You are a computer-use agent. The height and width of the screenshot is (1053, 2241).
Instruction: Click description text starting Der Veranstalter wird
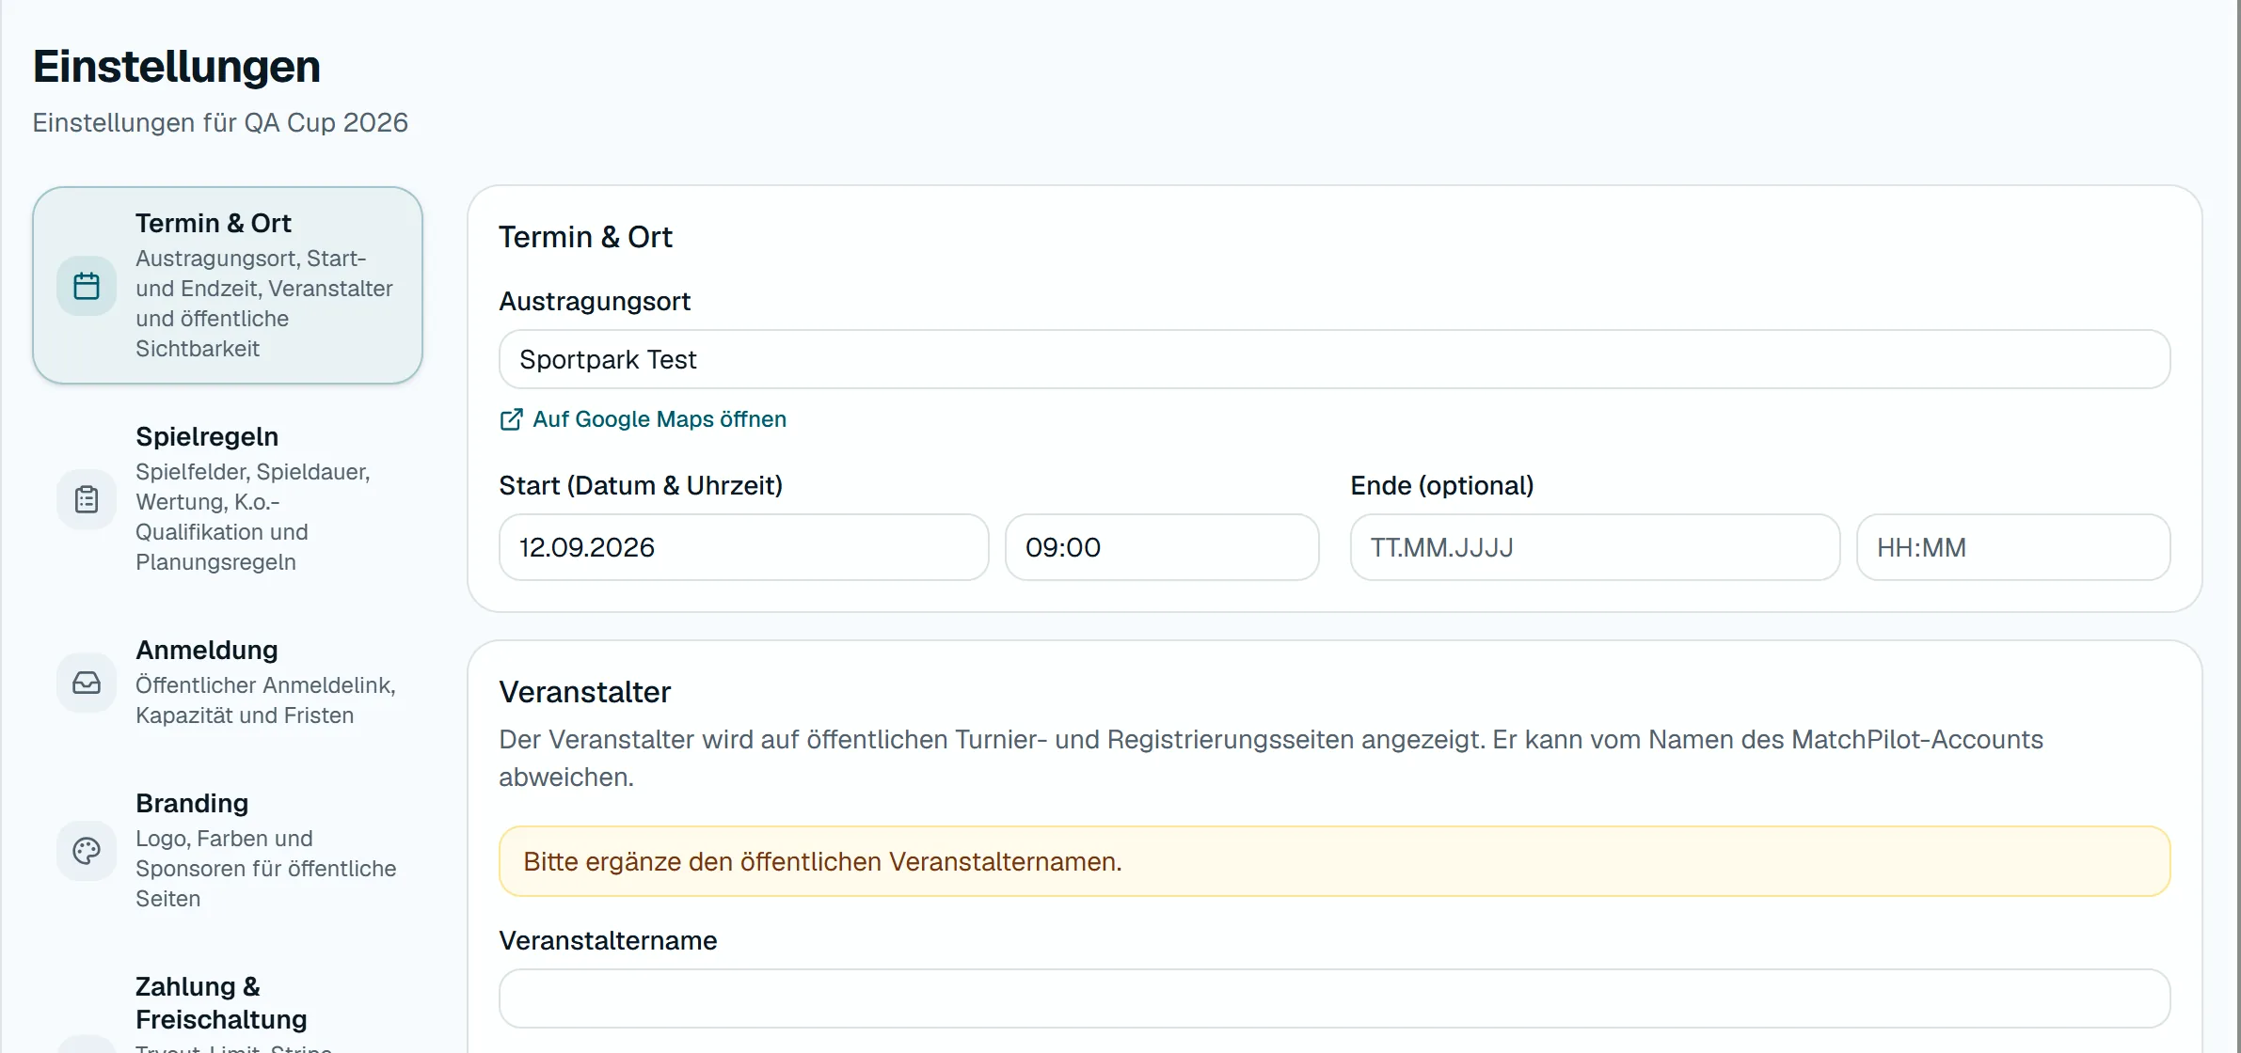(1271, 758)
